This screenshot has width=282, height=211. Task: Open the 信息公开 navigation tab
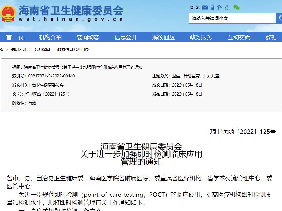pyautogui.click(x=126, y=37)
